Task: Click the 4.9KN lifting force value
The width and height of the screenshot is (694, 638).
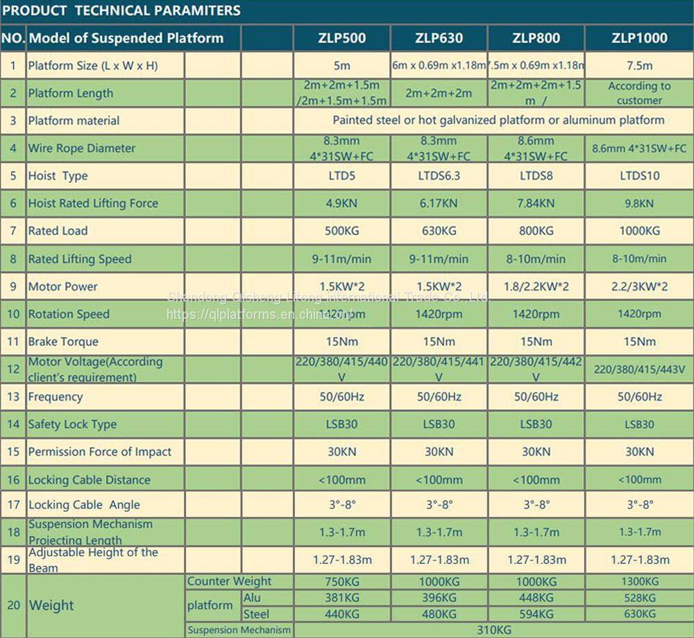Action: click(x=341, y=204)
